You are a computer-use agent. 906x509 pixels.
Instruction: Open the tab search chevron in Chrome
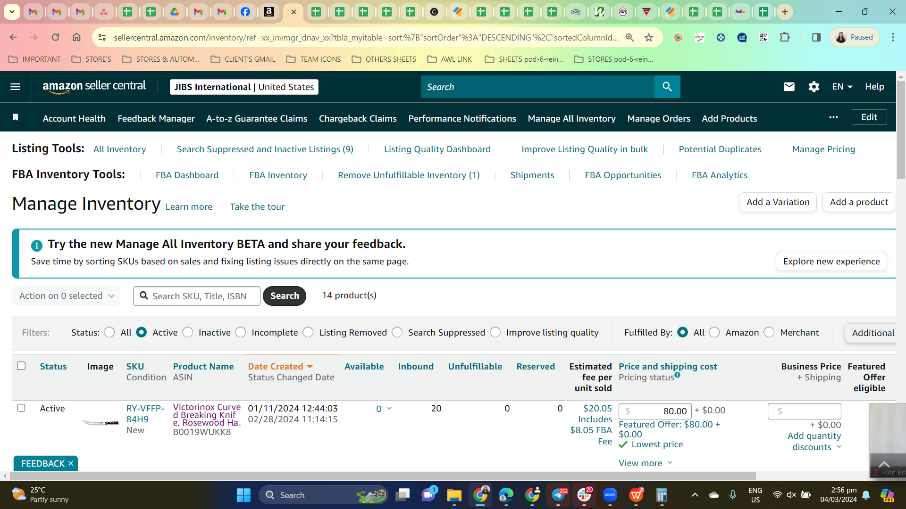(x=12, y=12)
